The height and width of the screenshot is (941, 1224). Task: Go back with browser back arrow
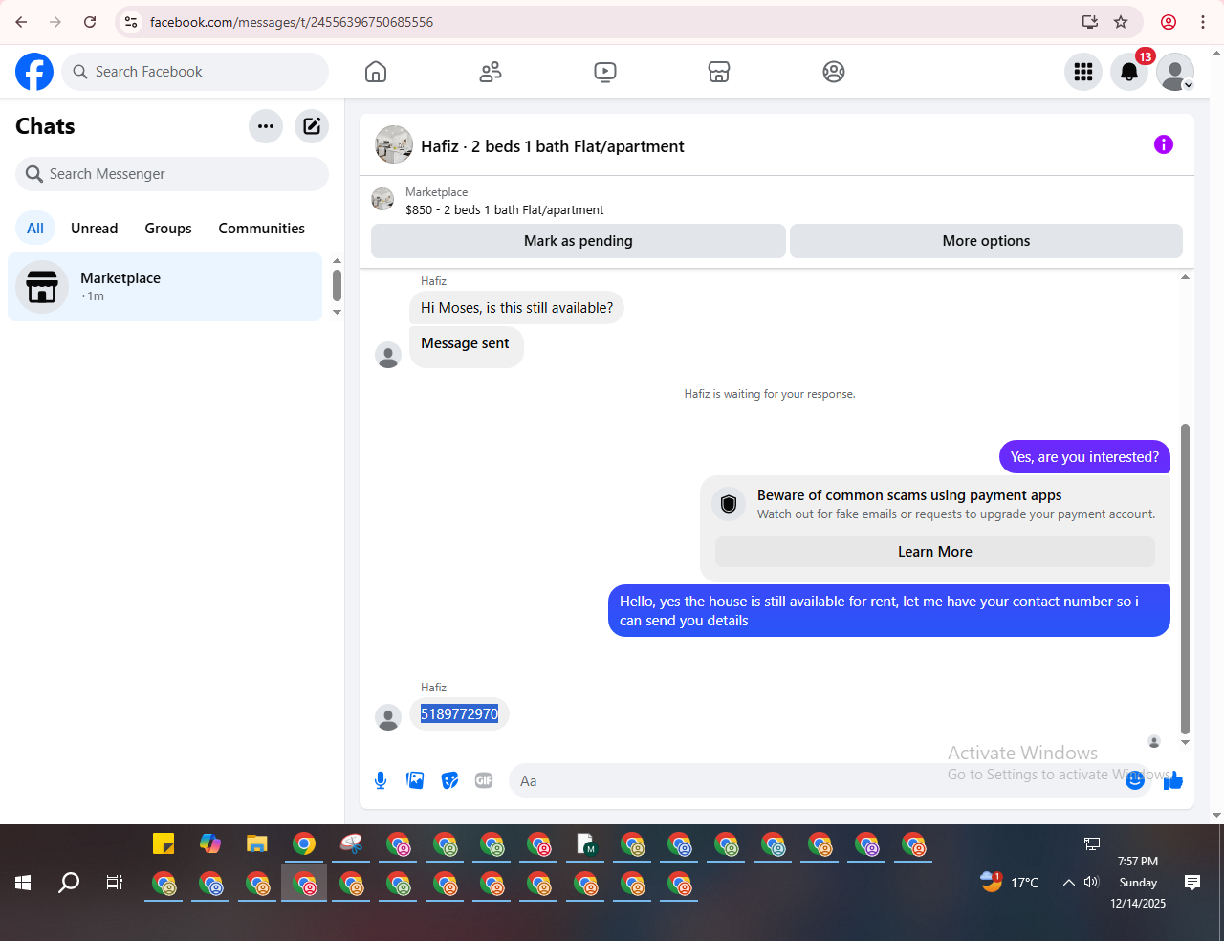click(21, 22)
